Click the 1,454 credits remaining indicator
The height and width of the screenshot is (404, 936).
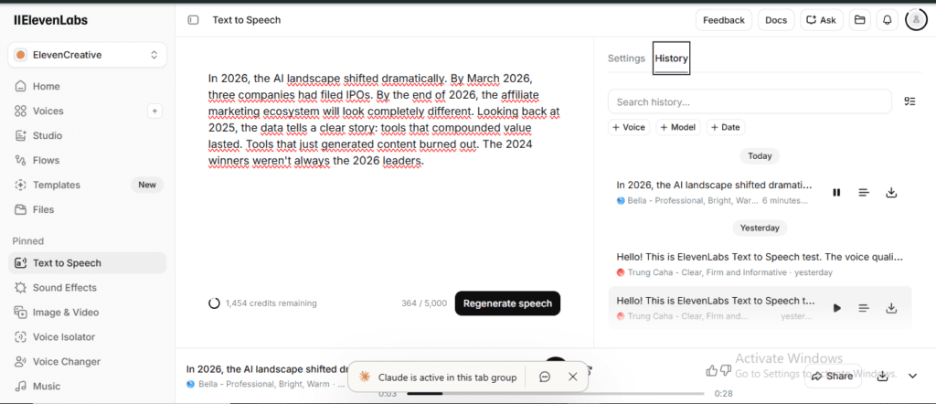tap(262, 303)
